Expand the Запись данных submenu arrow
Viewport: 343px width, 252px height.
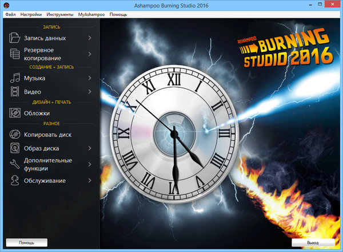(x=90, y=38)
